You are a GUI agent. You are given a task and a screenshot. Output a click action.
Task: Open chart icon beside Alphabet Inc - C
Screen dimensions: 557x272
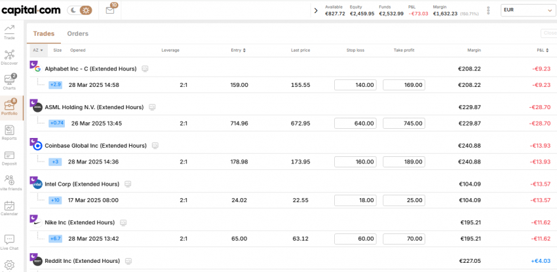point(145,69)
